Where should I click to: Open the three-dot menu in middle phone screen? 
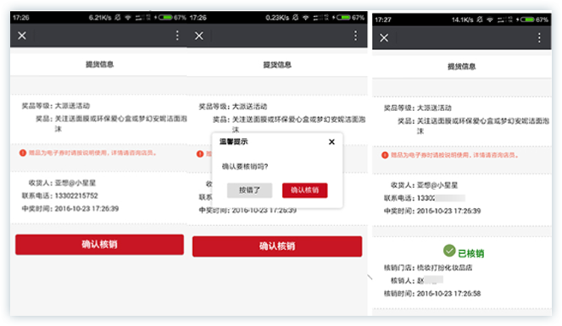(355, 35)
